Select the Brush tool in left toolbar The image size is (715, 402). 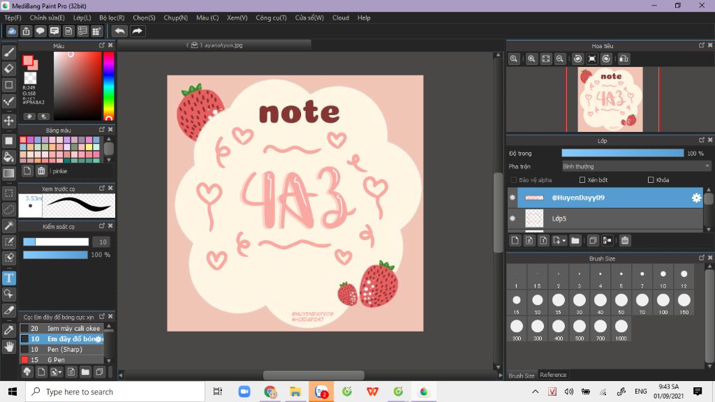tap(8, 52)
